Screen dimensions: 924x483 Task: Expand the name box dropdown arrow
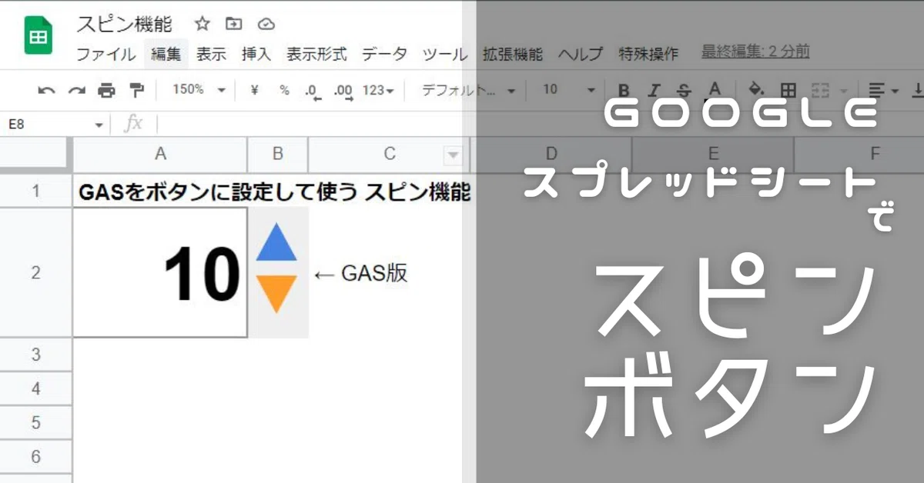(x=99, y=125)
